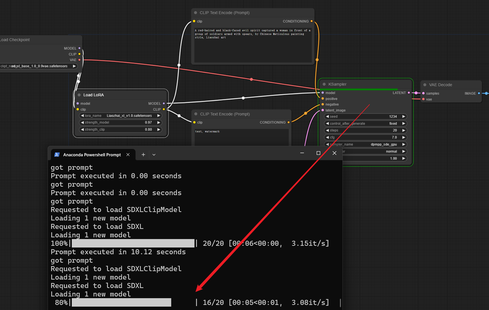The image size is (489, 310).
Task: Click the right arrow on seed value
Action: click(404, 117)
